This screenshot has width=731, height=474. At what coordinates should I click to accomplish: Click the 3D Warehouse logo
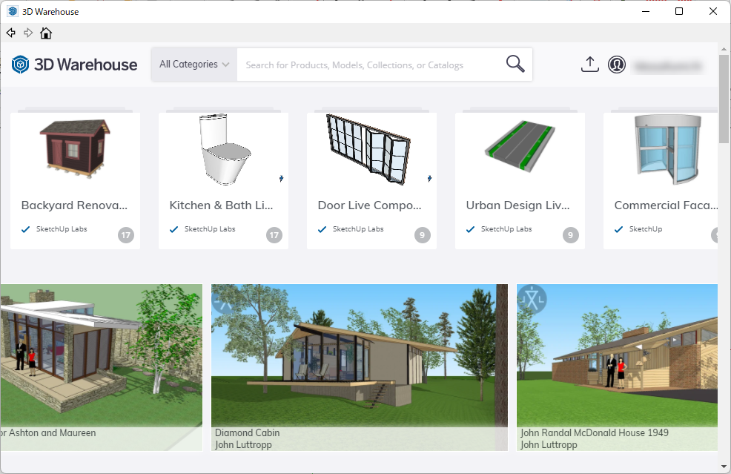(x=74, y=65)
